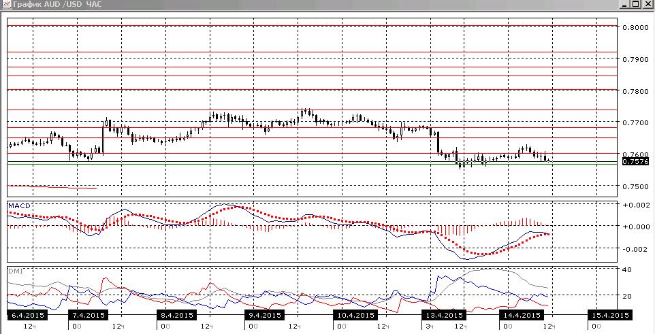Screen dimensions: 655x334
Task: Select the 15.4.2015 date marker
Action: 609,315
